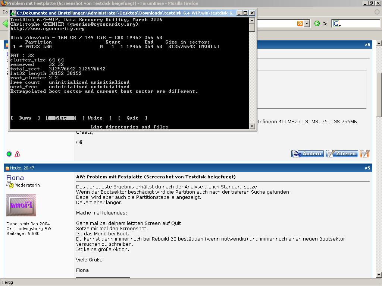Click the Zitieren button
Image resolution: width=382 pixels, height=286 pixels.
(342, 154)
